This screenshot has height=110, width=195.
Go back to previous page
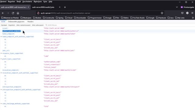3,13
